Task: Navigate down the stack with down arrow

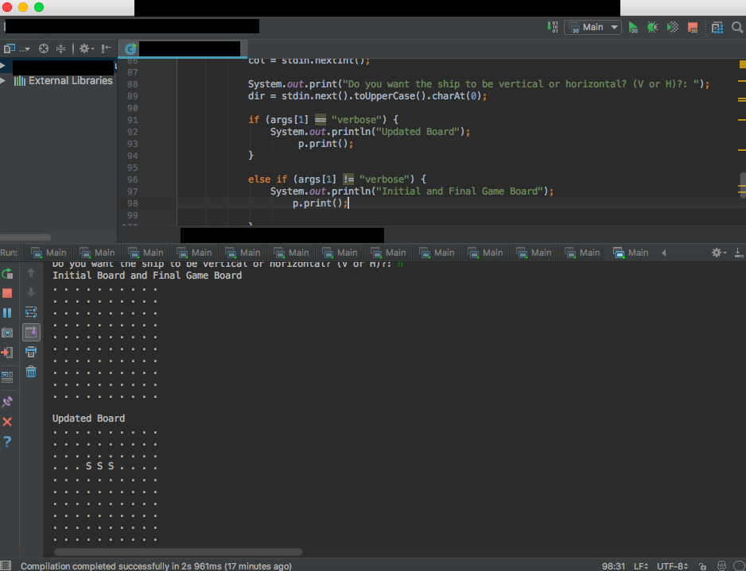Action: point(30,292)
